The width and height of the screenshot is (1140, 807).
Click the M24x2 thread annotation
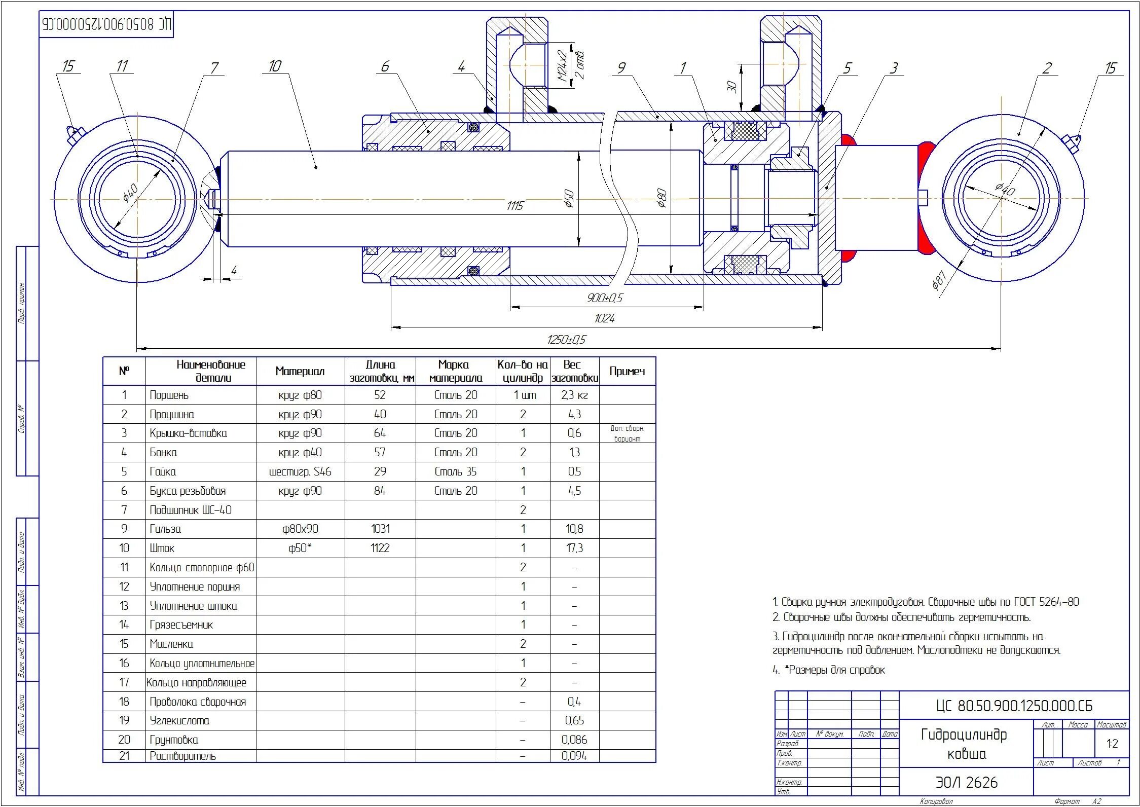[562, 66]
